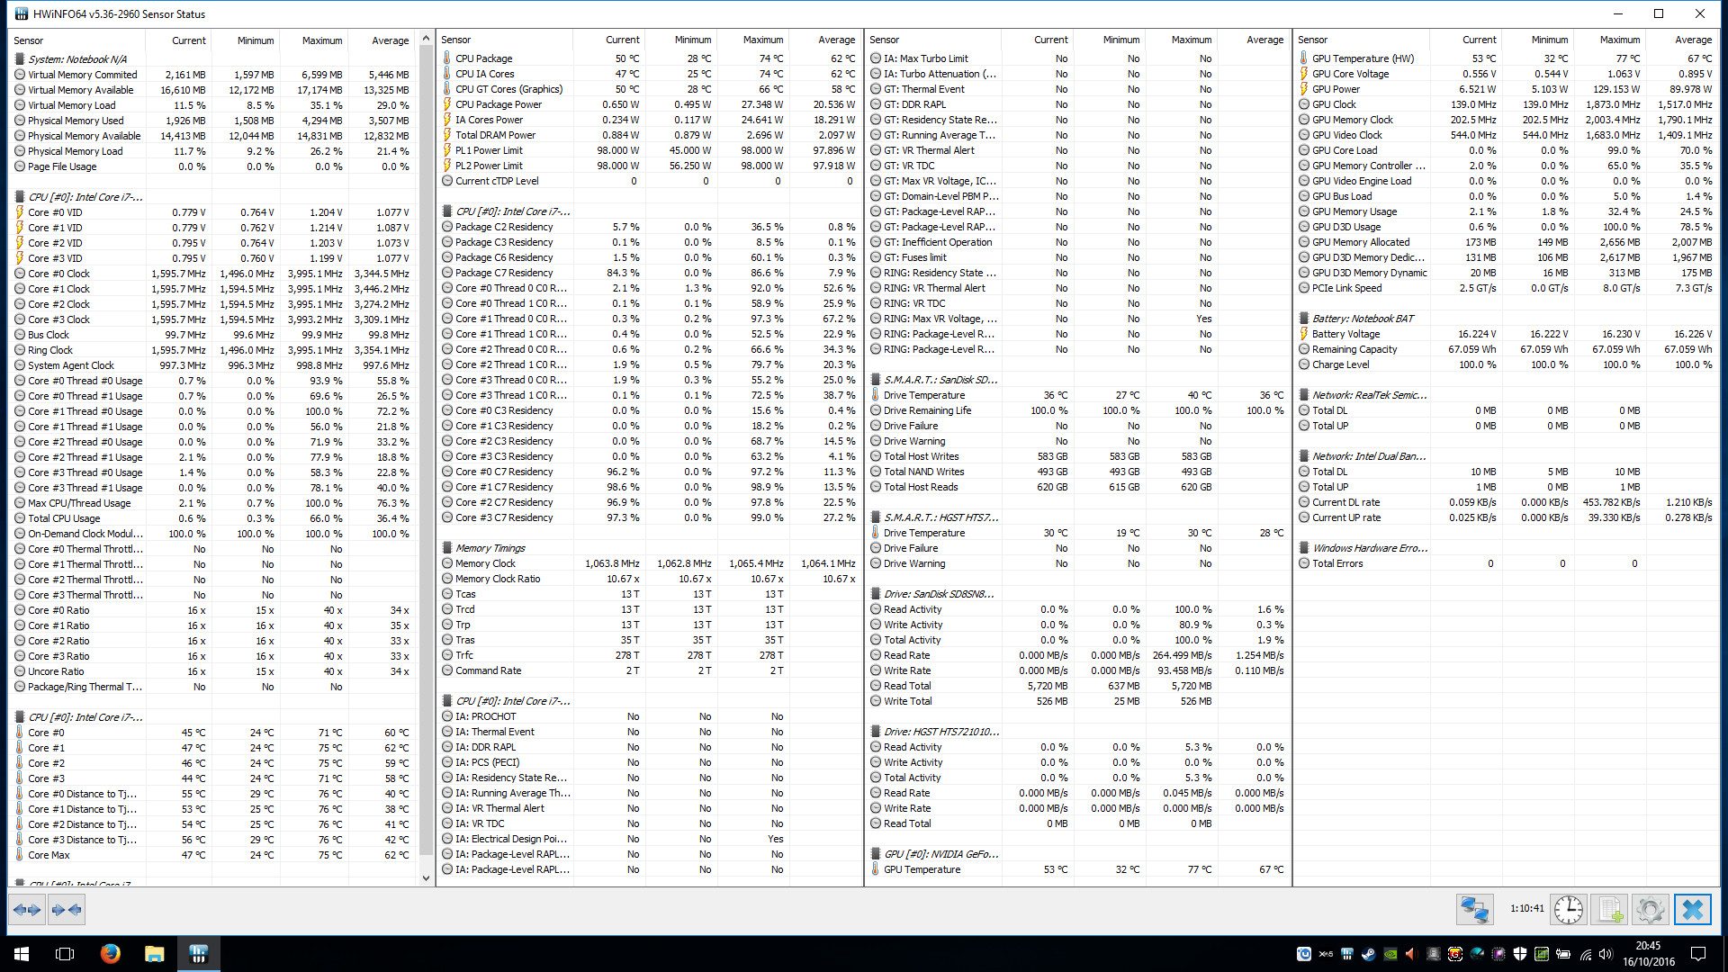
Task: Click the lightning icon beside Core #0 VID
Action: tap(20, 213)
